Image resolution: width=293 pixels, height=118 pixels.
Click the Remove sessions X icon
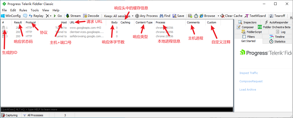[48, 16]
